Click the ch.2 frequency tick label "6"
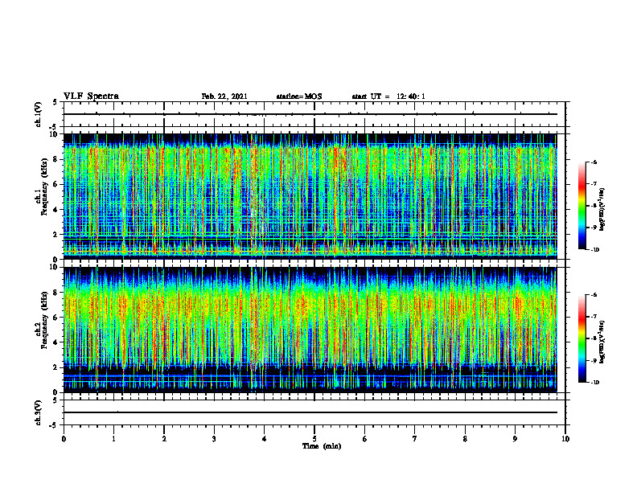The image size is (637, 492). [x=56, y=318]
